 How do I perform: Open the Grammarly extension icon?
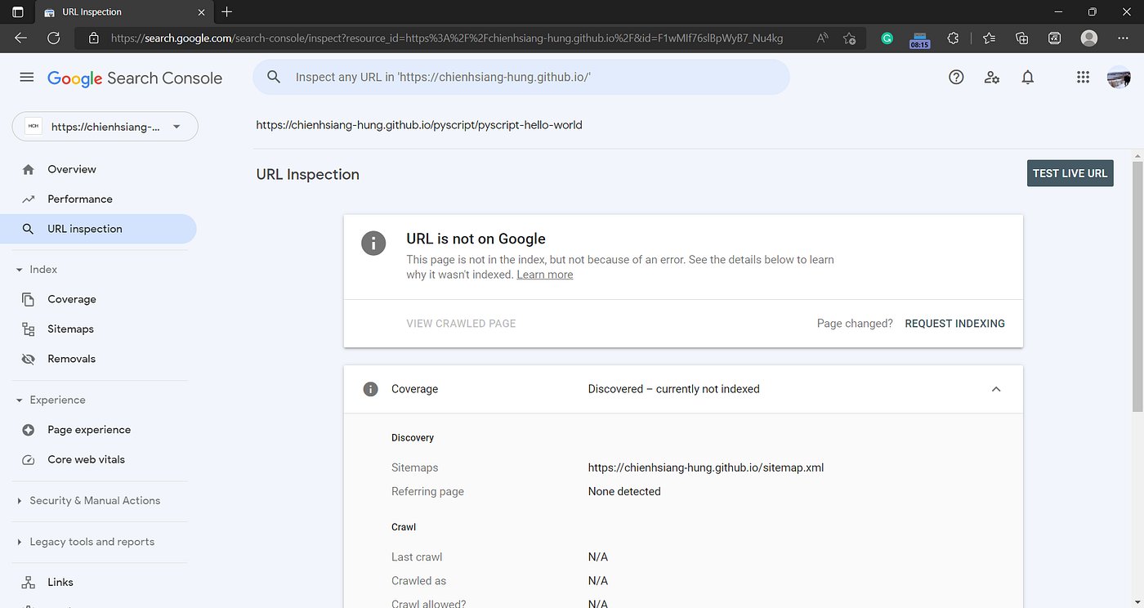click(887, 38)
